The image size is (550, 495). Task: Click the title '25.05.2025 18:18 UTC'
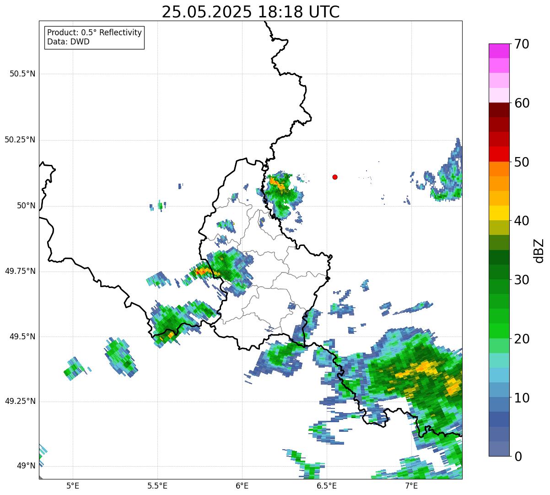(x=251, y=12)
